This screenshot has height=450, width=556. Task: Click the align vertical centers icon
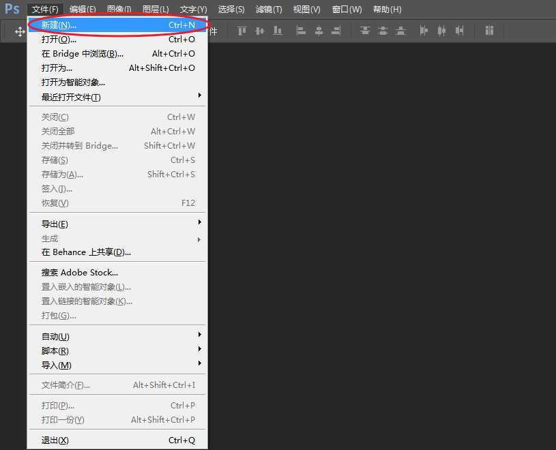pyautogui.click(x=259, y=31)
